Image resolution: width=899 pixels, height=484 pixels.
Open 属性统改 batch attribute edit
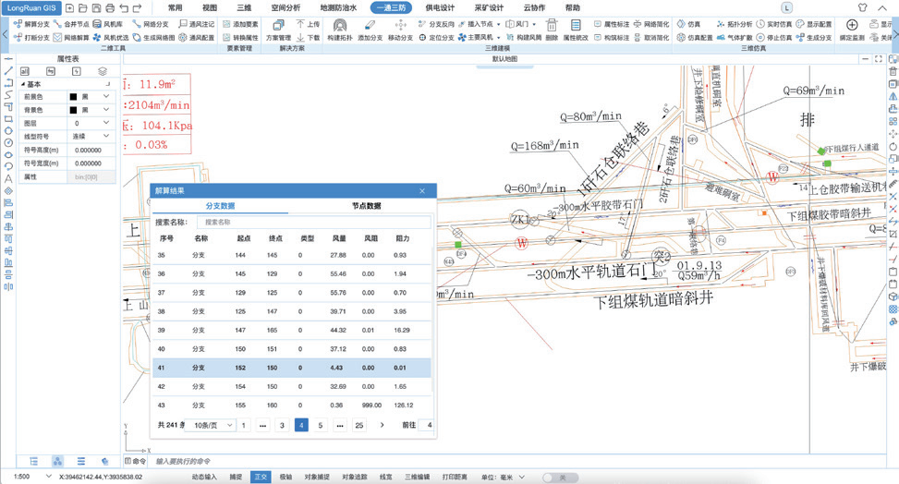576,30
